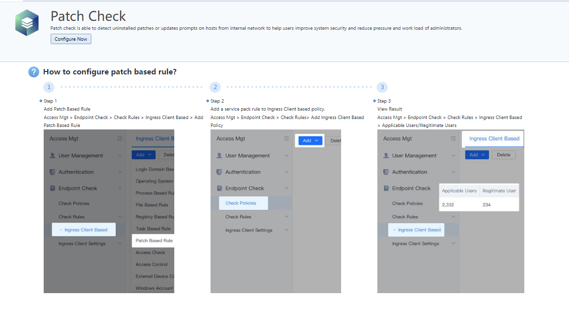This screenshot has width=569, height=309.
Task: Select the step 3 number circle
Action: point(382,87)
